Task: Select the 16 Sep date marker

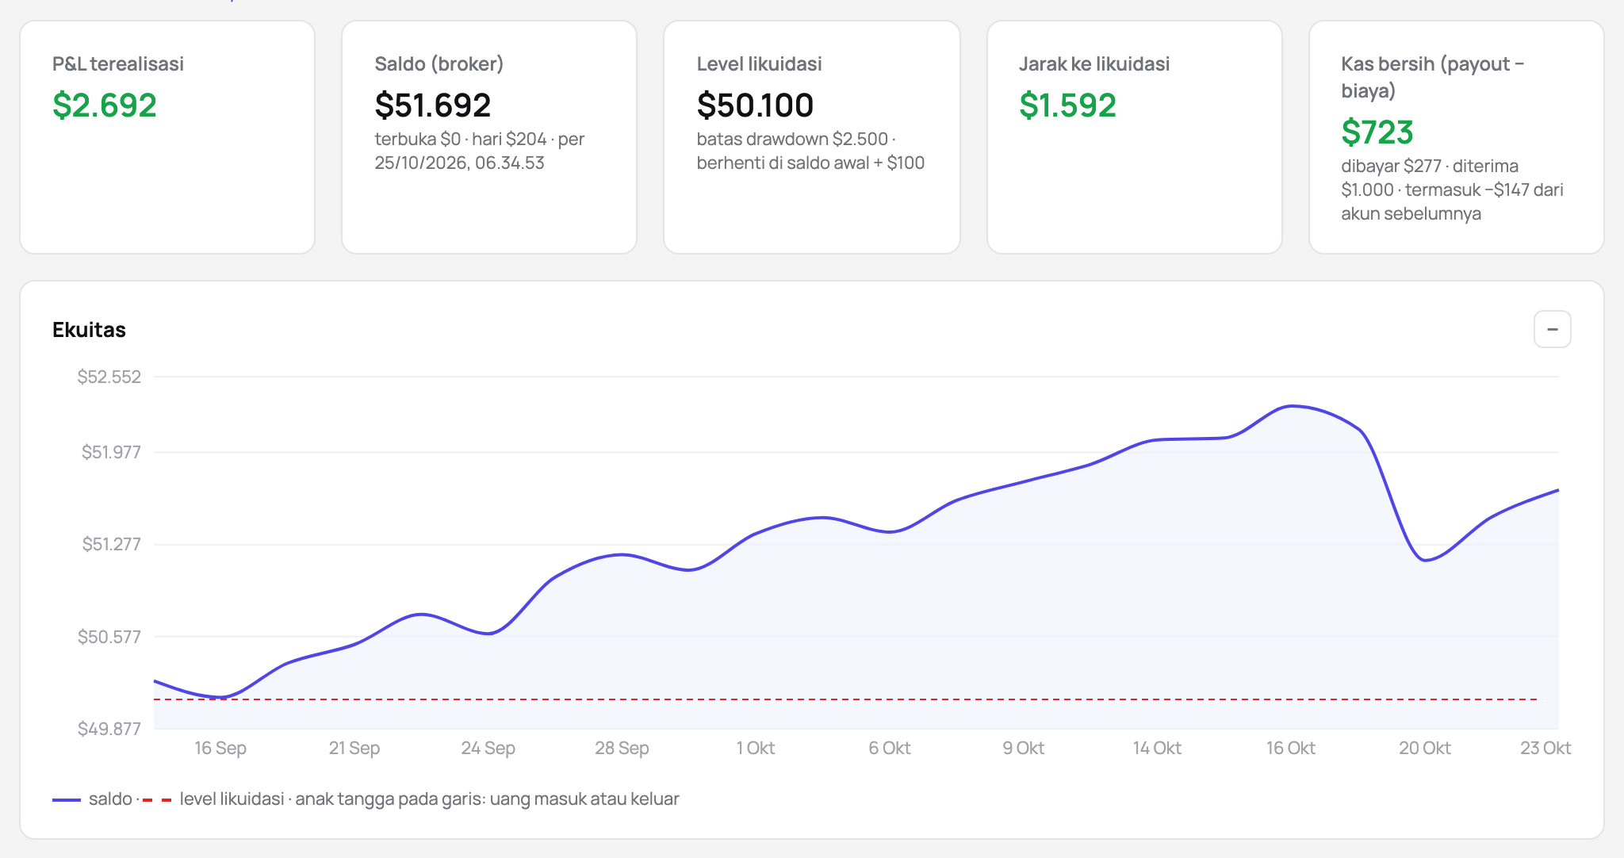Action: [x=220, y=748]
